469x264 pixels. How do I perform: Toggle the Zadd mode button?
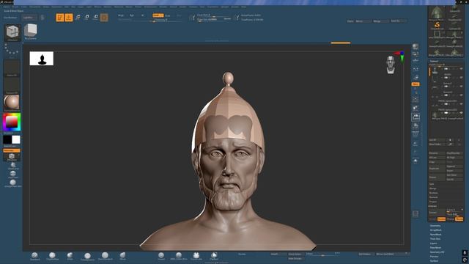click(158, 15)
